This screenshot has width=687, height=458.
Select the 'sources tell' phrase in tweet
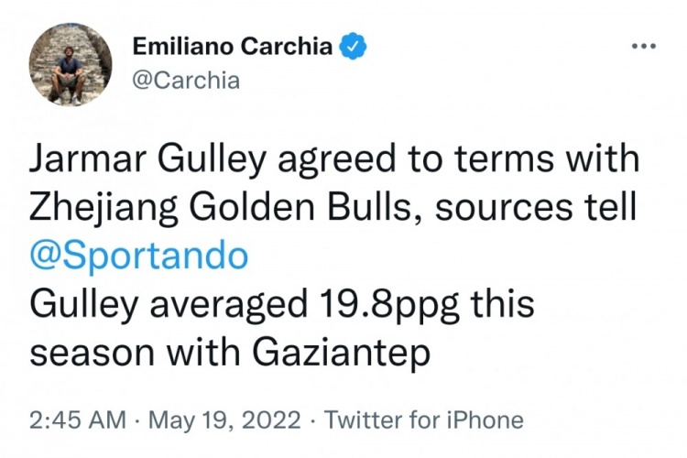[535, 206]
